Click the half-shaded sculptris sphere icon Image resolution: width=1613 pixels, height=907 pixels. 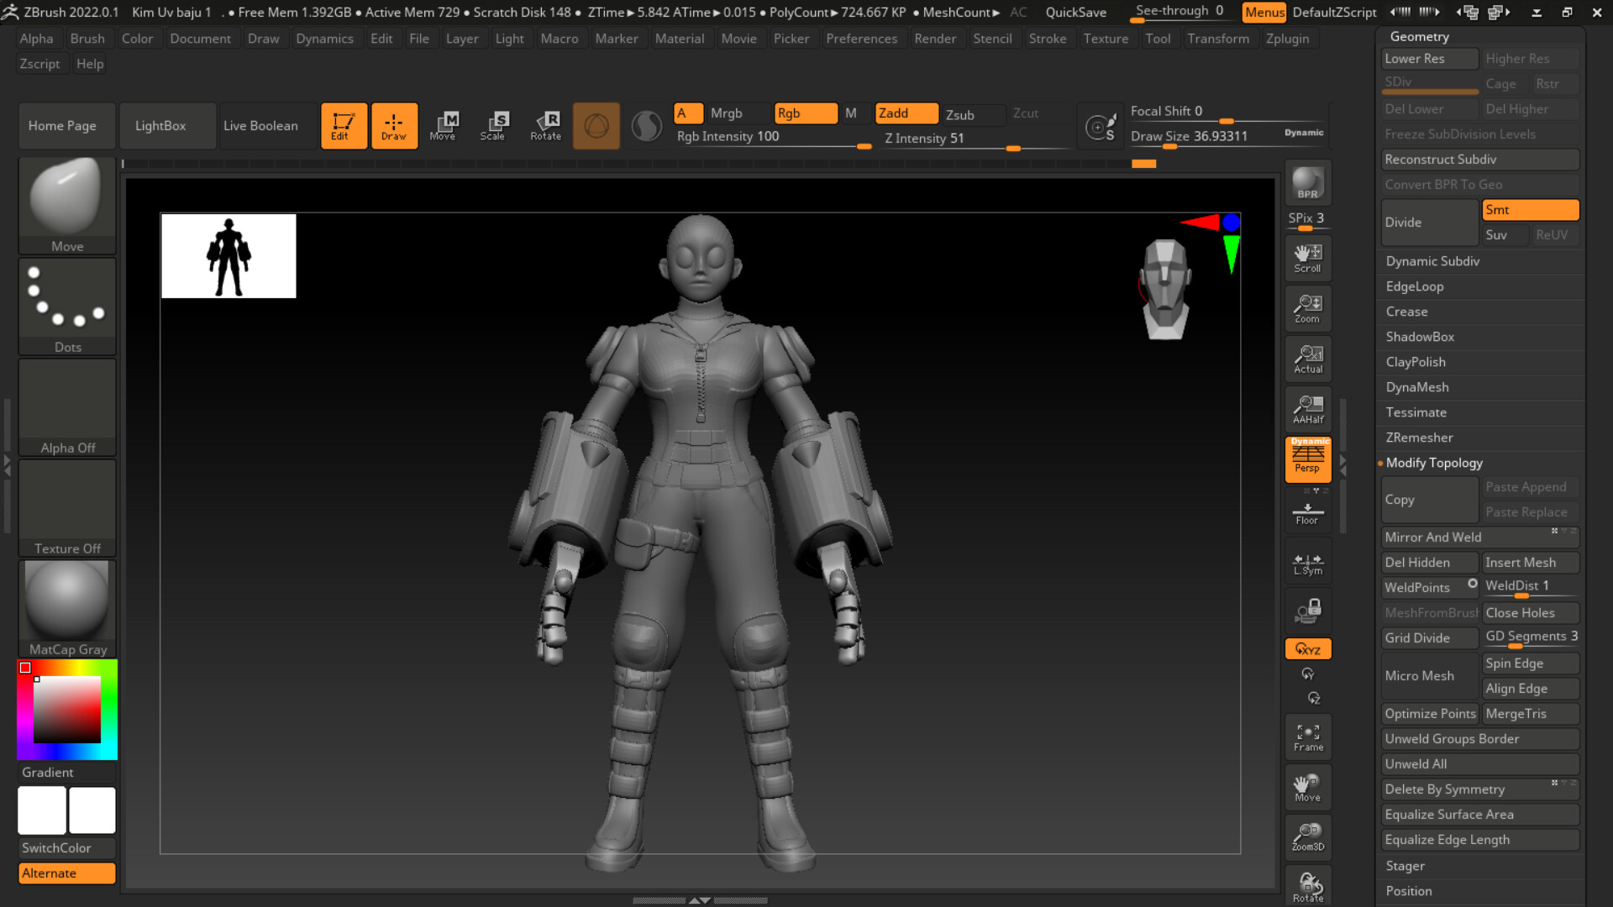point(646,126)
